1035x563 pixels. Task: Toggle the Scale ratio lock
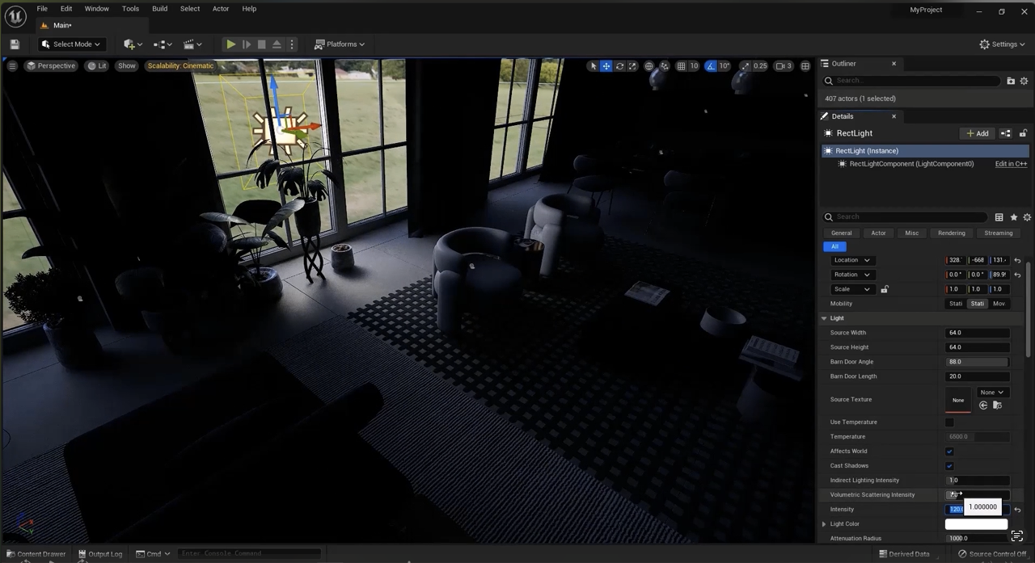click(885, 289)
